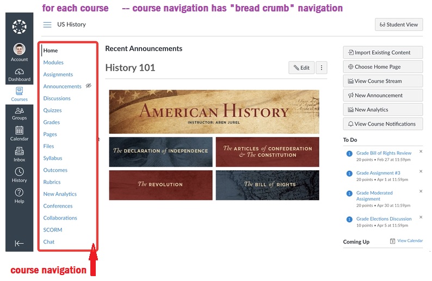432x281 pixels.
Task: Open the three-dot options menu beside Edit
Action: (322, 68)
